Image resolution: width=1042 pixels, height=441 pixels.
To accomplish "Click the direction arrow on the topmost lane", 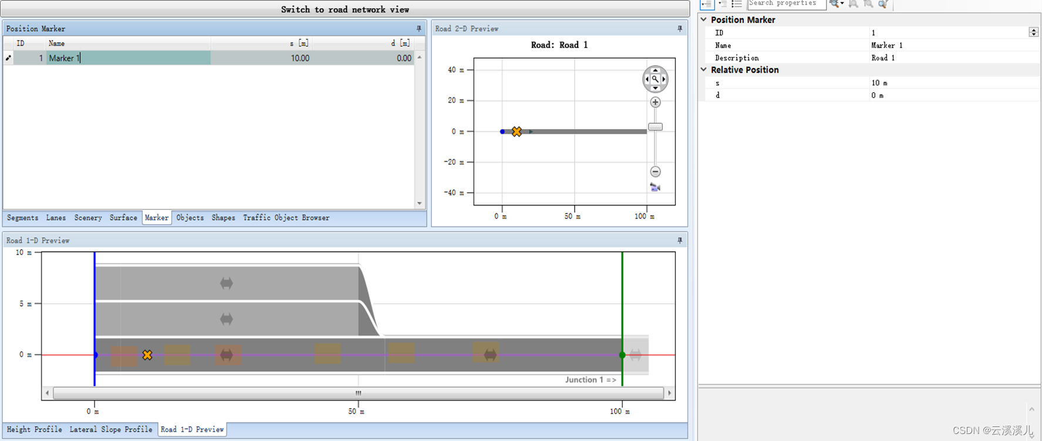I will 226,283.
